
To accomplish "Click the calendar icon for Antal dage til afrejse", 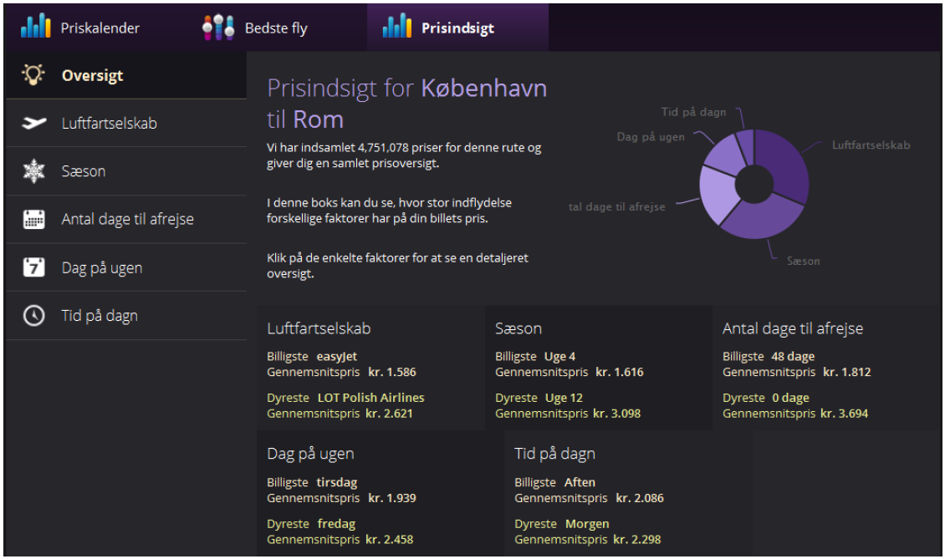I will [x=33, y=220].
